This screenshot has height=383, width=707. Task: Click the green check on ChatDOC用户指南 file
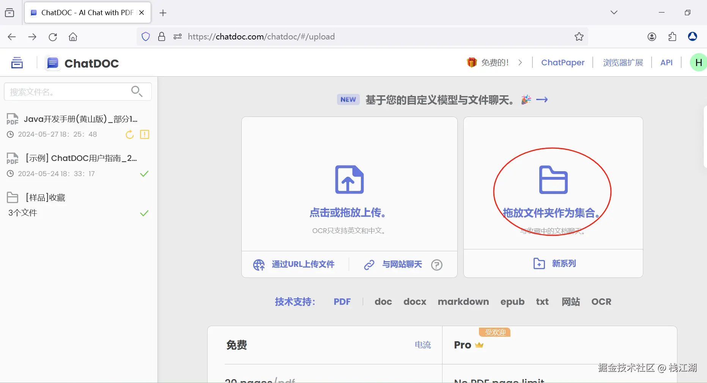tap(144, 174)
